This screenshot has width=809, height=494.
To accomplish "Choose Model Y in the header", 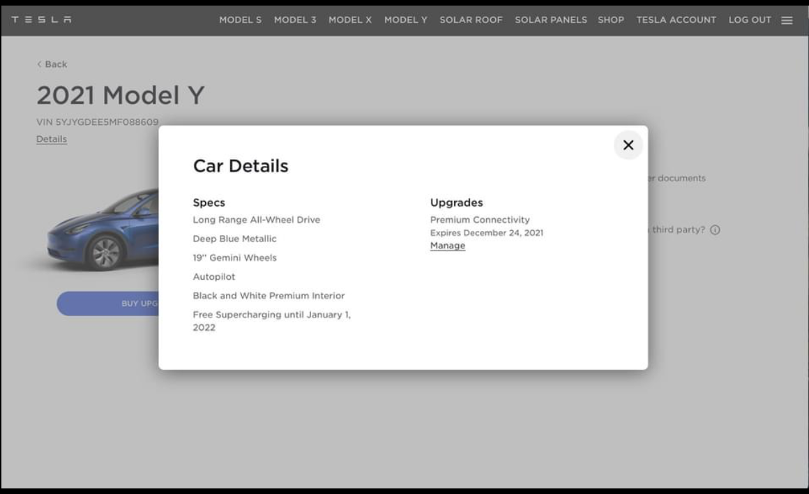I will (x=405, y=20).
